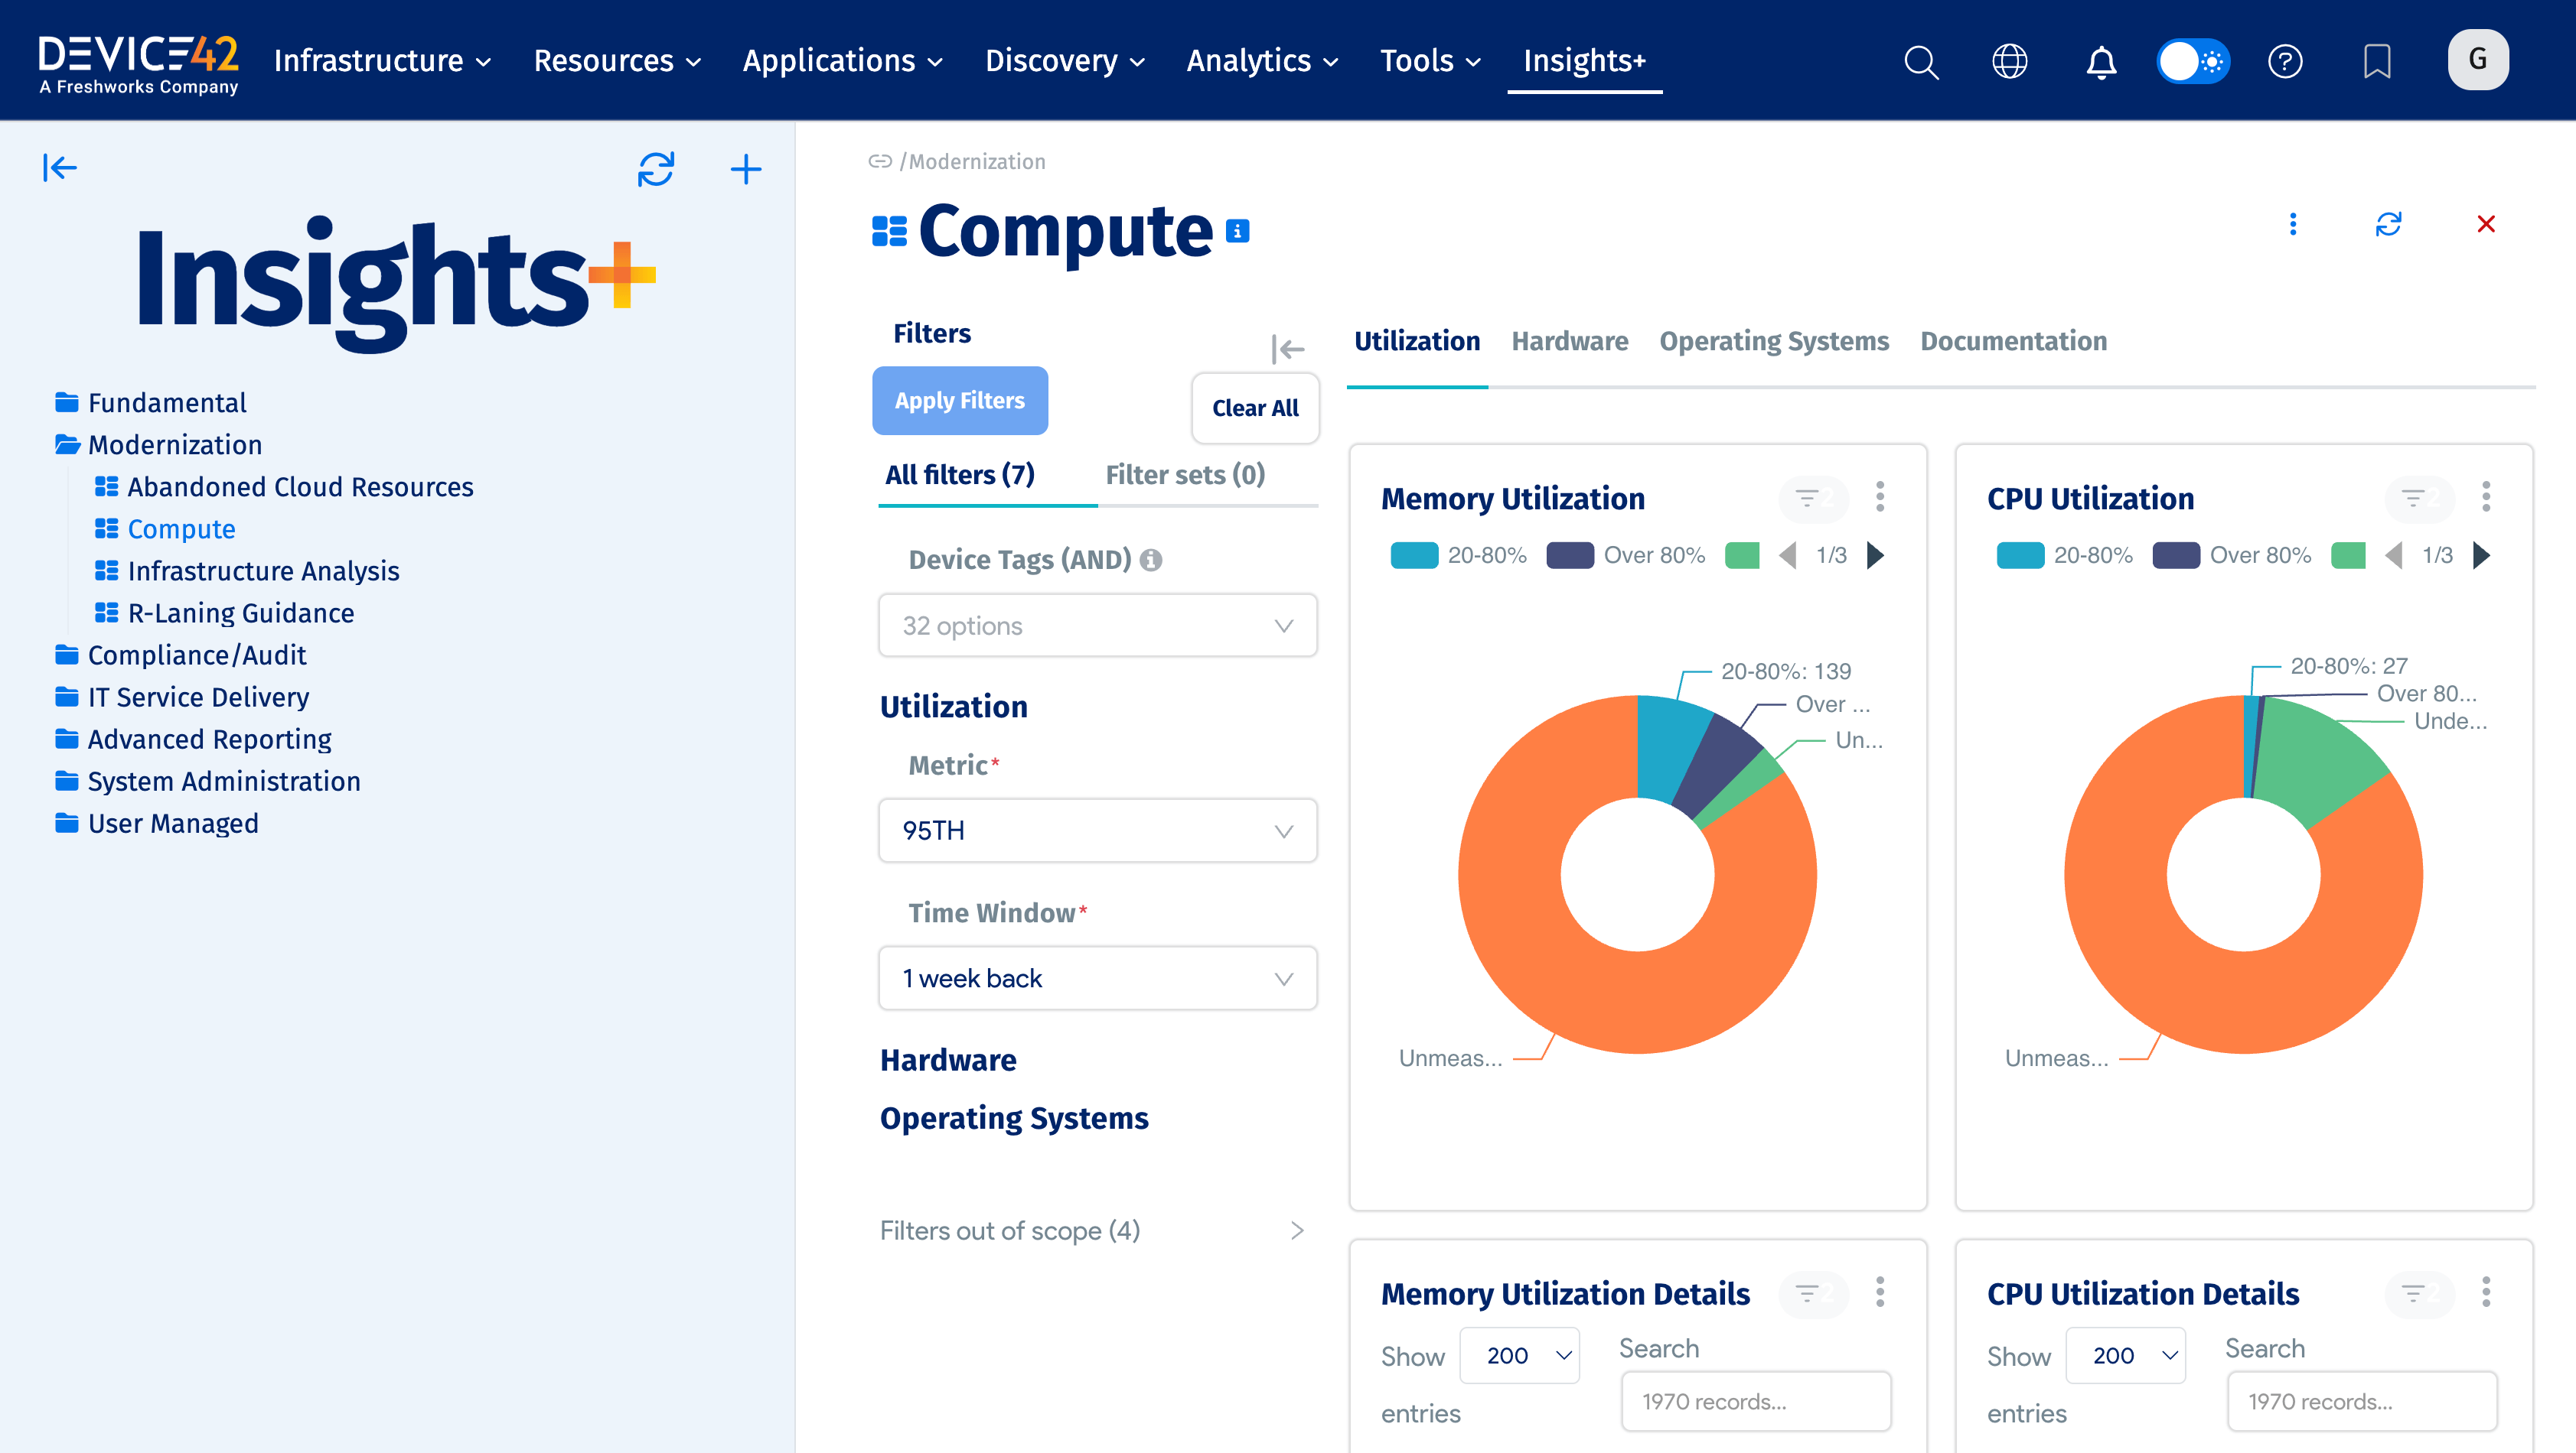2576x1453 pixels.
Task: Collapse the Insights+ sidebar panel
Action: tap(60, 168)
